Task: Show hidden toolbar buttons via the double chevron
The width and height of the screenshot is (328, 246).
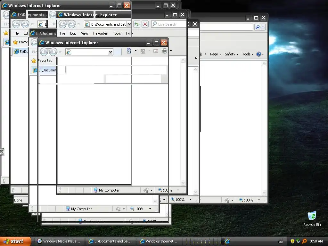Action: (x=196, y=58)
